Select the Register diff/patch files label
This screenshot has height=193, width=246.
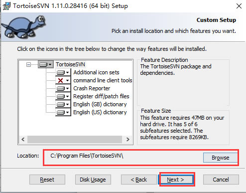tap(101, 96)
